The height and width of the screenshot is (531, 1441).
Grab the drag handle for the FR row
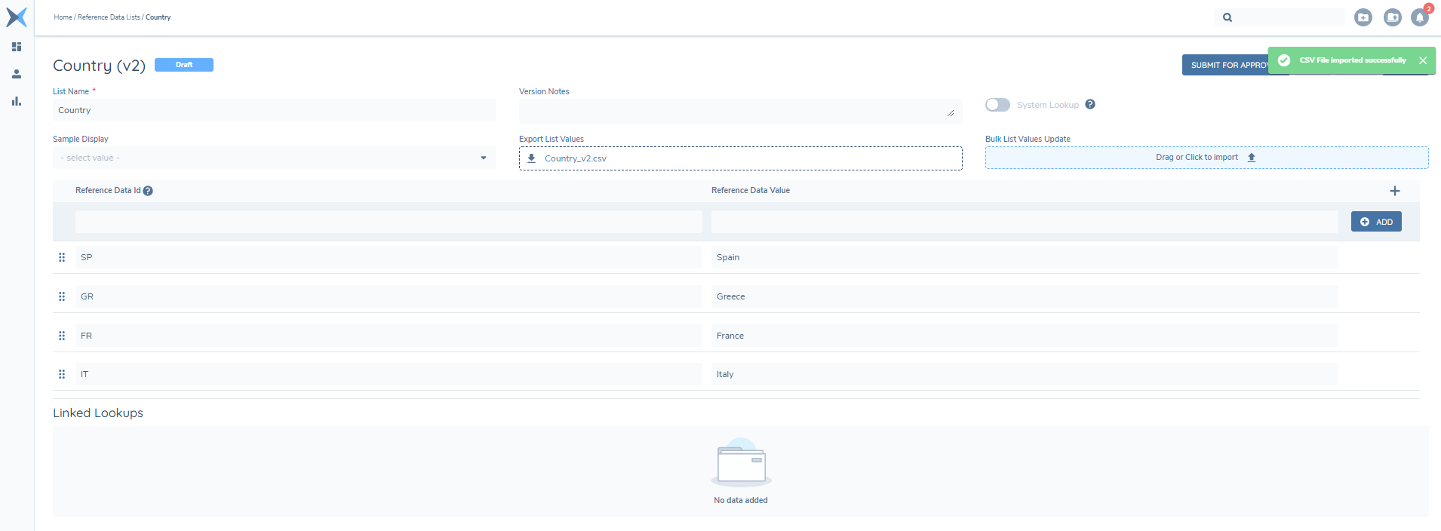point(62,336)
